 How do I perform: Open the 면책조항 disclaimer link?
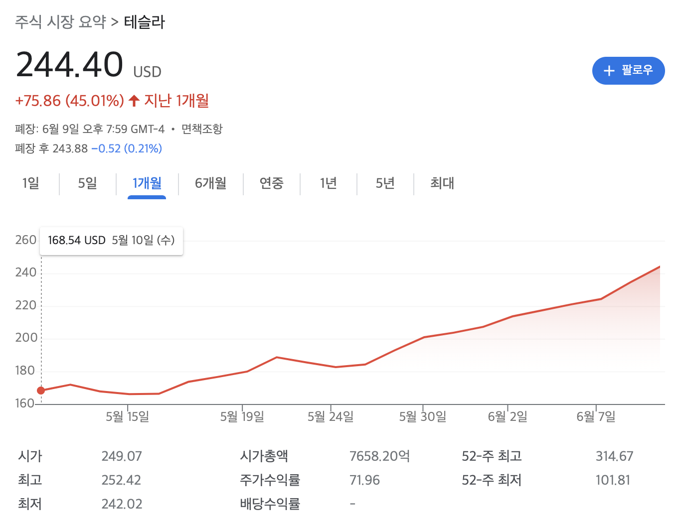point(202,129)
